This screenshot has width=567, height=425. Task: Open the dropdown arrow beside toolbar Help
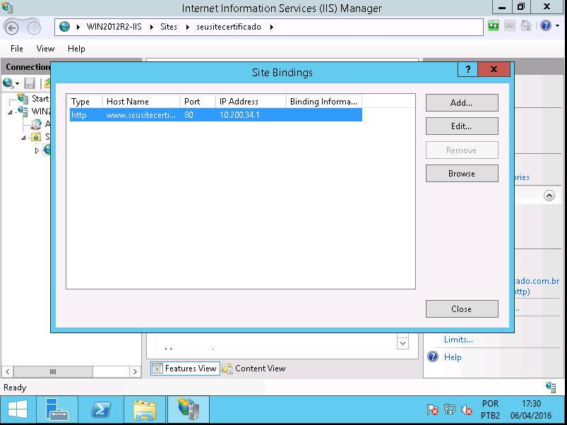(557, 26)
